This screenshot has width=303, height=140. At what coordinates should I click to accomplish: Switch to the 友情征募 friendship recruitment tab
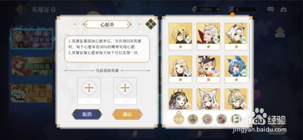coord(32,66)
